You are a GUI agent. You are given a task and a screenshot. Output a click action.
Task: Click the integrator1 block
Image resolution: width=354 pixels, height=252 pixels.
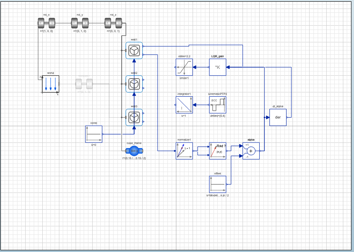point(184,105)
